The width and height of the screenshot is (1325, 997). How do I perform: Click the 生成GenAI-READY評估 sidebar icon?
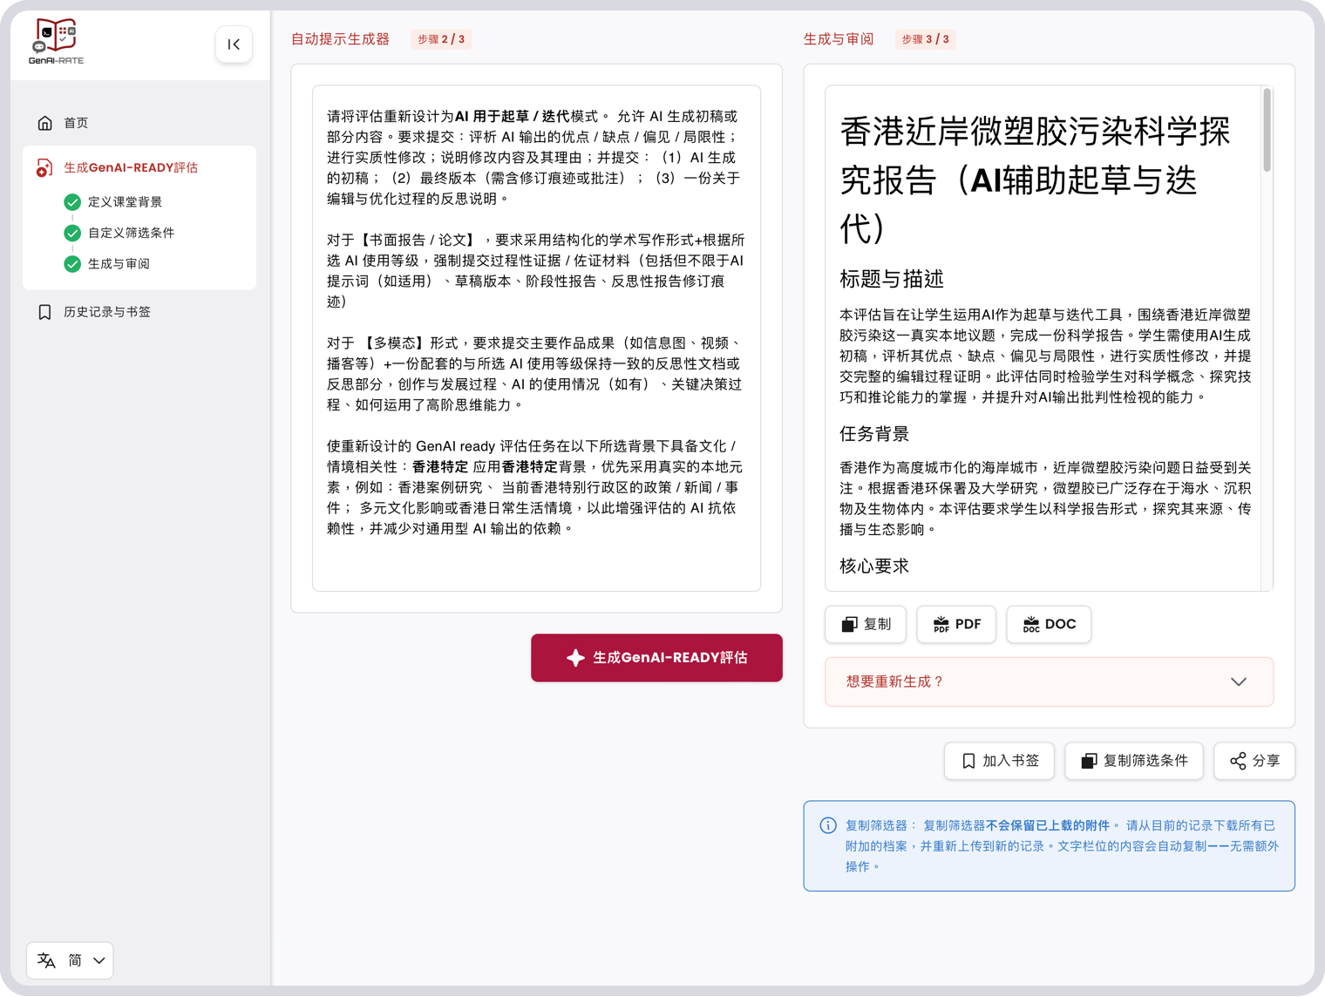pos(44,167)
